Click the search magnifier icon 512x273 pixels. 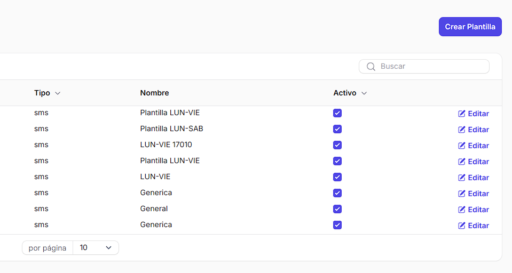click(x=371, y=67)
